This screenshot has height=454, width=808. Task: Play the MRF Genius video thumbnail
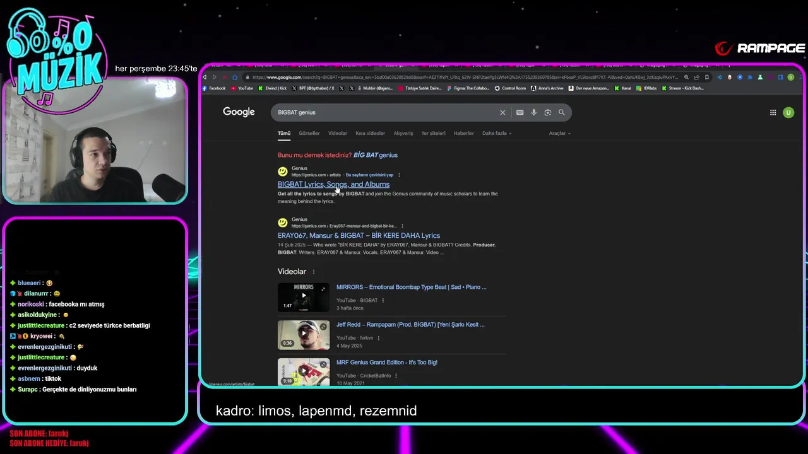[x=304, y=372]
